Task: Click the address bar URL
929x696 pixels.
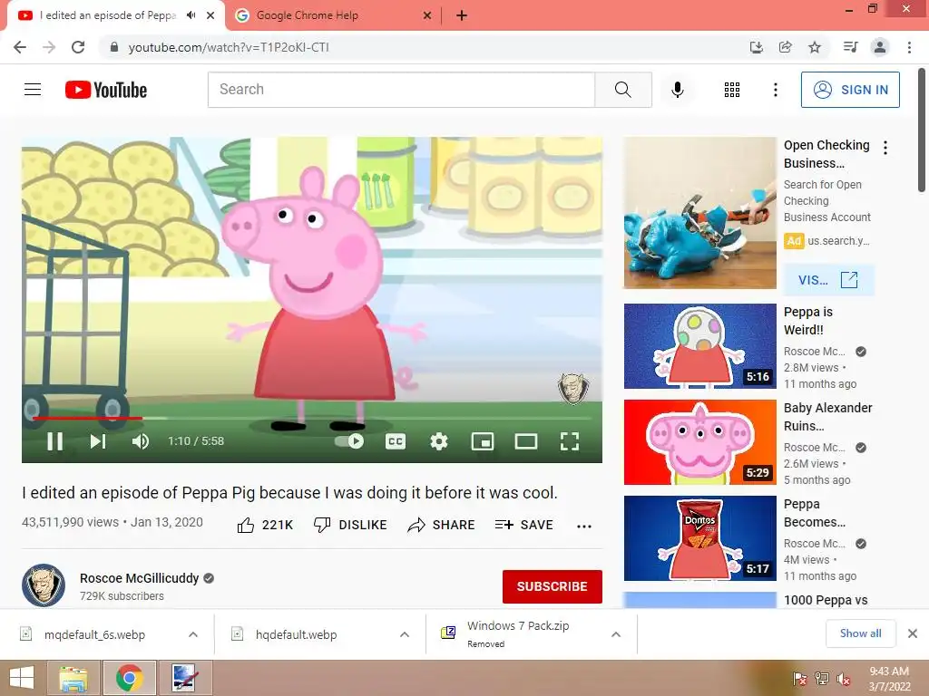Action: click(229, 47)
